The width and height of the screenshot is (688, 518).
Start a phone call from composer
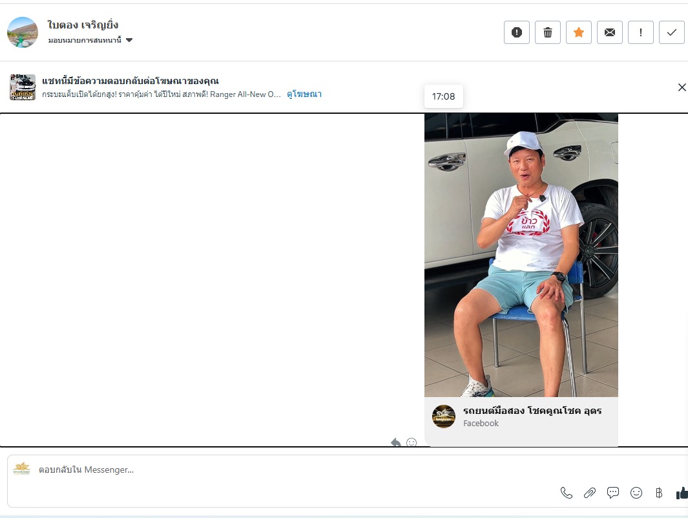567,493
